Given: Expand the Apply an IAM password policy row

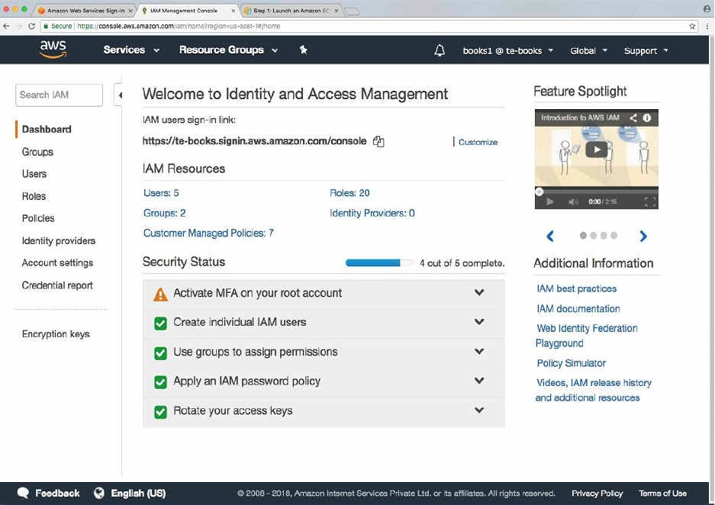Looking at the screenshot, I should click(479, 381).
